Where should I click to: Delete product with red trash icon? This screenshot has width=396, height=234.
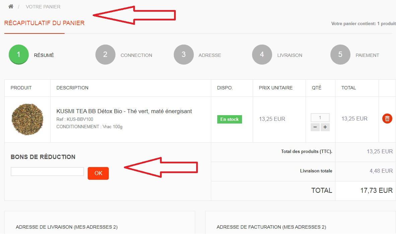pyautogui.click(x=387, y=119)
